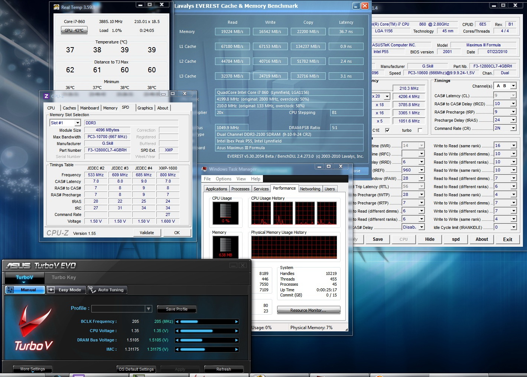The image size is (527, 377).
Task: Click OK button in CPU-Z
Action: point(177,233)
